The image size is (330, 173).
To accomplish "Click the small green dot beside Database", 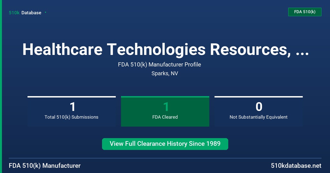I will point(45,12).
